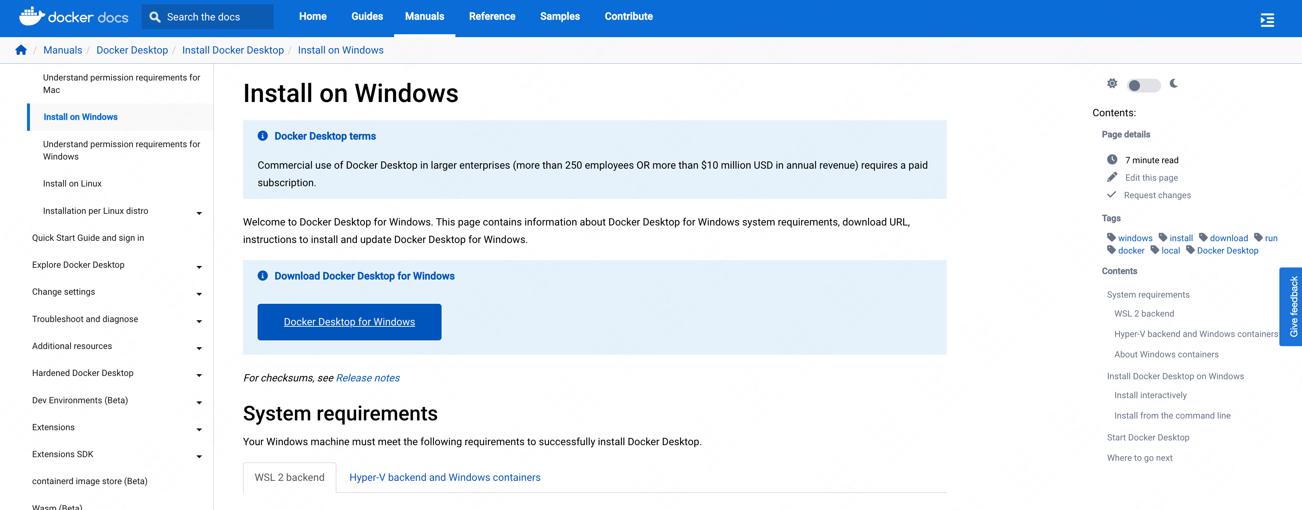Open the Release notes link
This screenshot has width=1302, height=510.
point(368,378)
